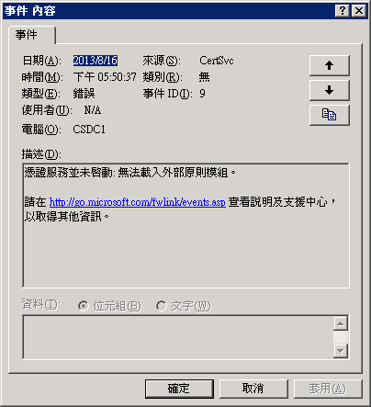Click the computer name CSDC1
The width and height of the screenshot is (371, 407).
89,130
